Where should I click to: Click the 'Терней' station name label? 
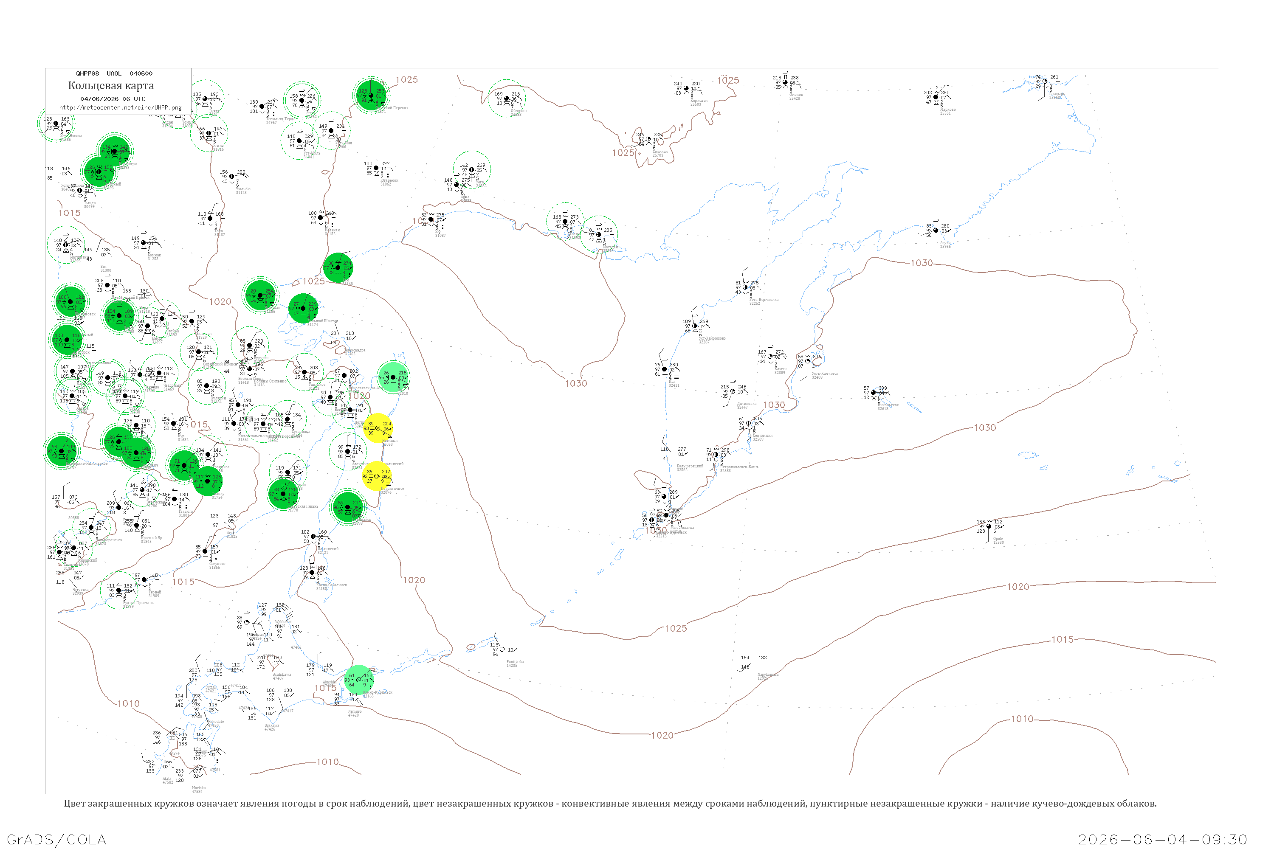[x=155, y=592]
